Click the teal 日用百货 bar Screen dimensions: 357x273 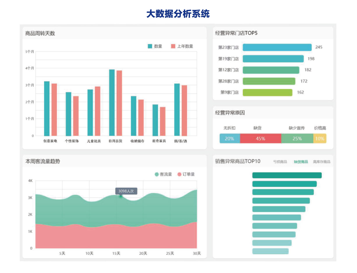(112, 102)
